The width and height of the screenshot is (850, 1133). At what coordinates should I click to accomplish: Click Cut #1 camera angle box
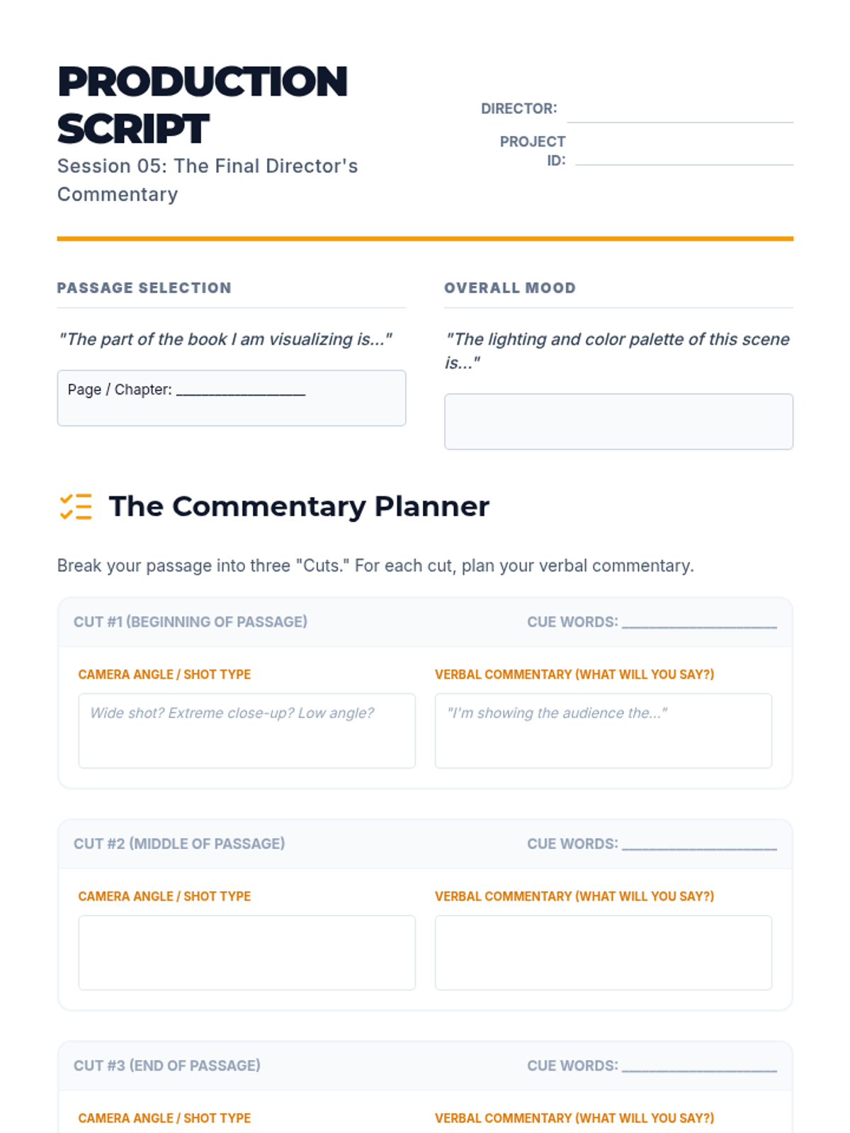(x=246, y=731)
